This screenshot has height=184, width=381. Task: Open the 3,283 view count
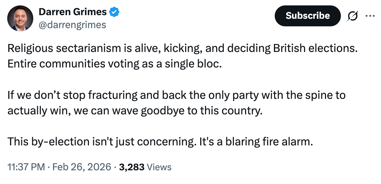click(x=131, y=167)
